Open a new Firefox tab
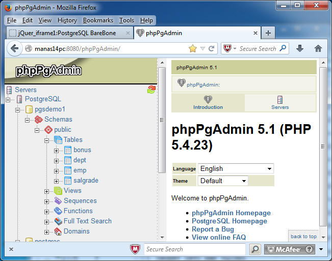Screen dimensions: 332x261 [x=268, y=33]
